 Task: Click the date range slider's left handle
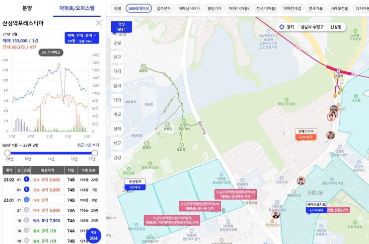tap(7, 153)
